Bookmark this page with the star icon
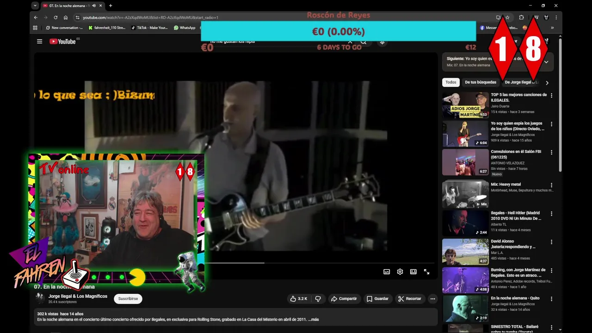Image resolution: width=592 pixels, height=333 pixels. [507, 18]
